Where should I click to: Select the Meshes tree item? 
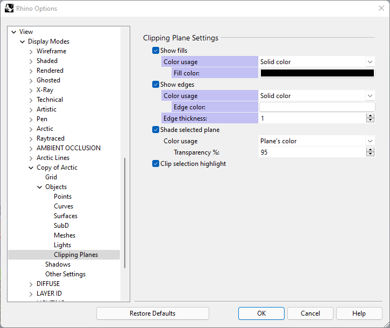point(65,235)
